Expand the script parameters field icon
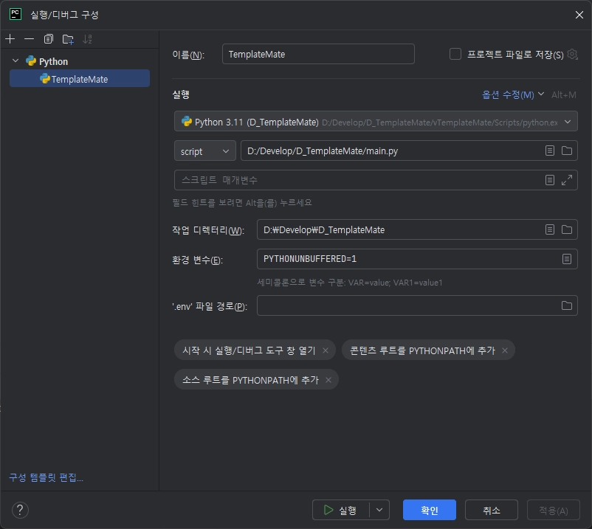592x529 pixels. 567,180
